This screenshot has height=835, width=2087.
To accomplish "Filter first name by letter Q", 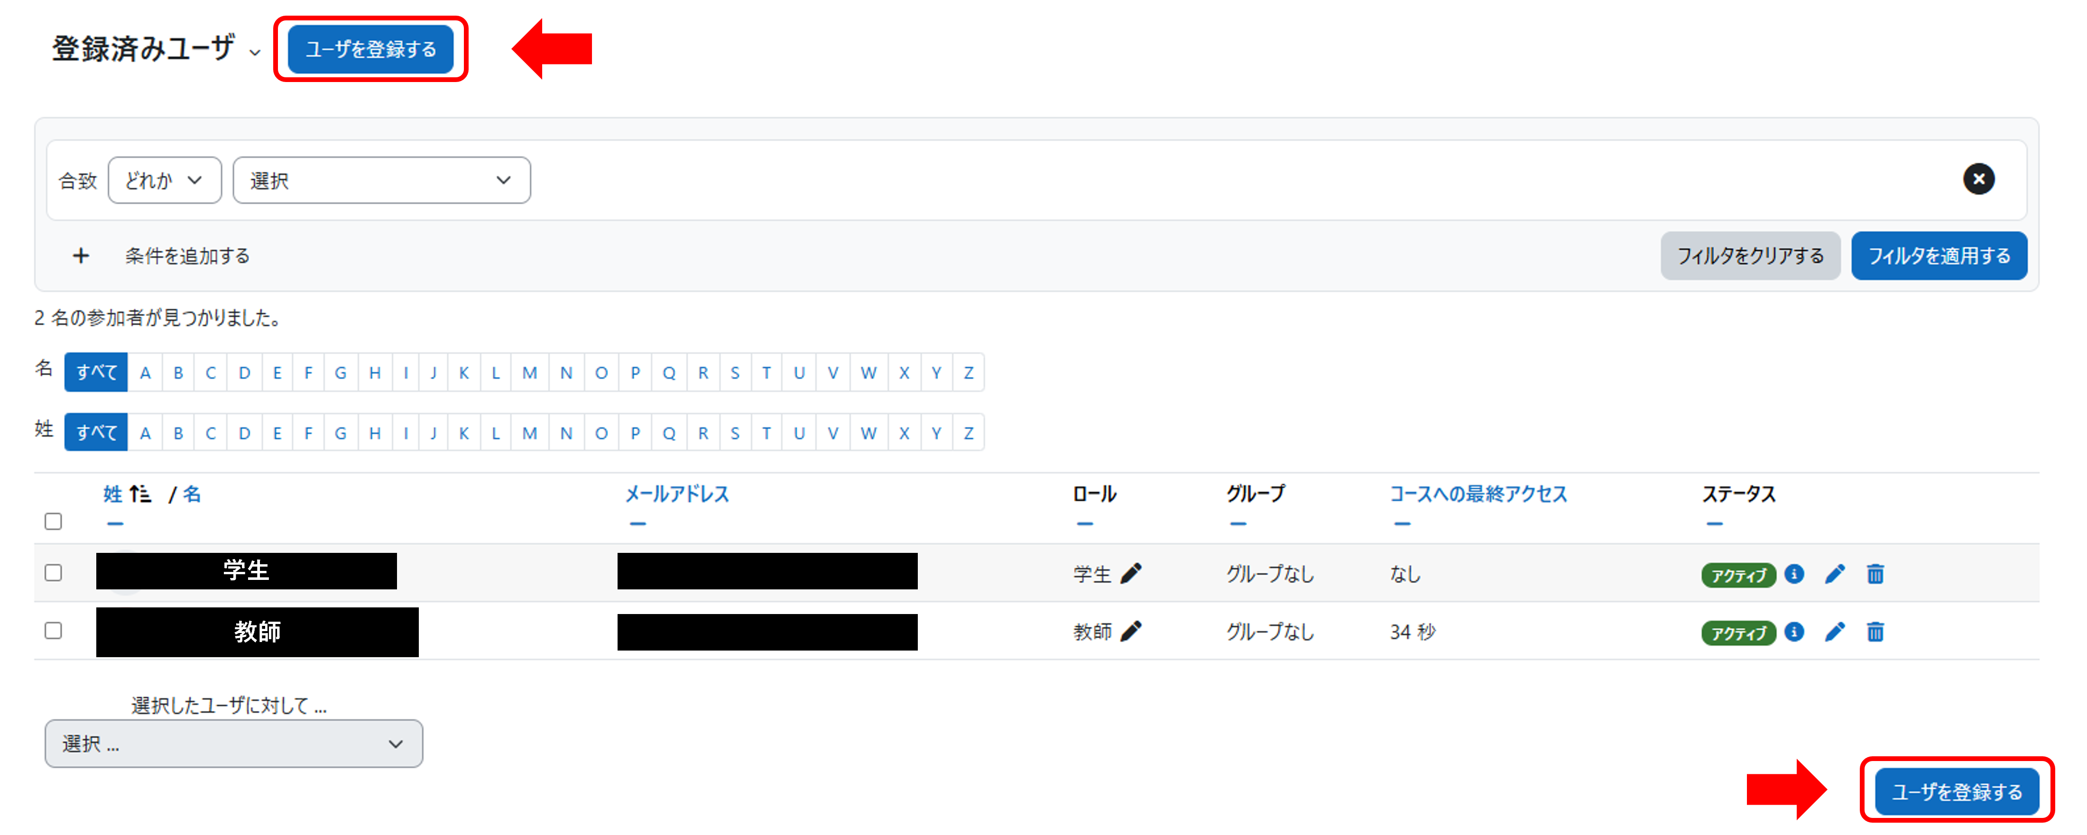I will pyautogui.click(x=668, y=373).
